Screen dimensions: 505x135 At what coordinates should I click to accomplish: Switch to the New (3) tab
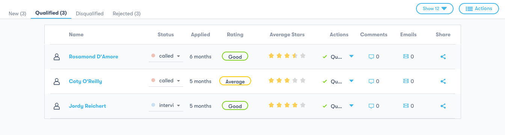[17, 13]
